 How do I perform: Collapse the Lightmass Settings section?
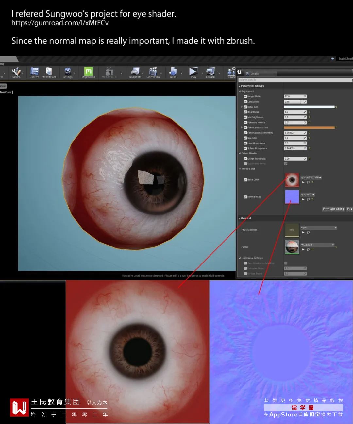pyautogui.click(x=240, y=258)
